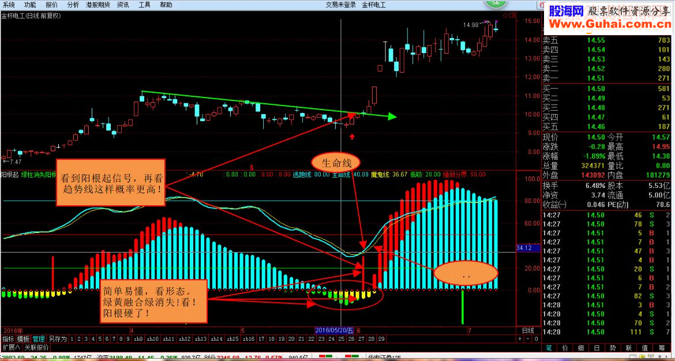The height and width of the screenshot is (361, 675).
Task: Click the 另存为 button
Action: point(57,339)
